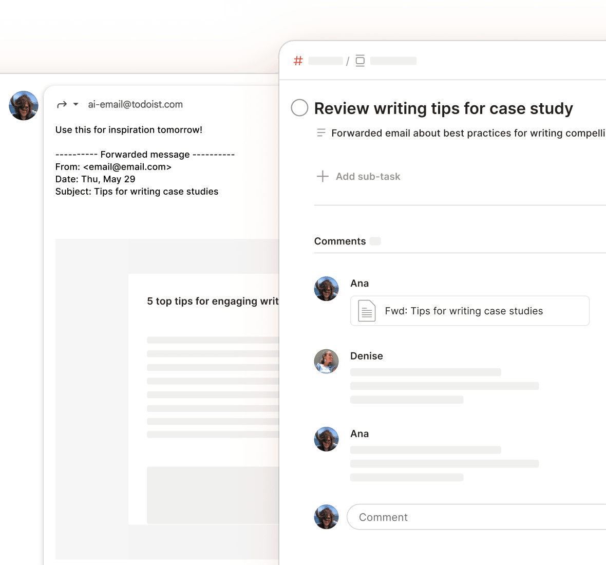Click the Comment input field at the bottom

(x=462, y=517)
